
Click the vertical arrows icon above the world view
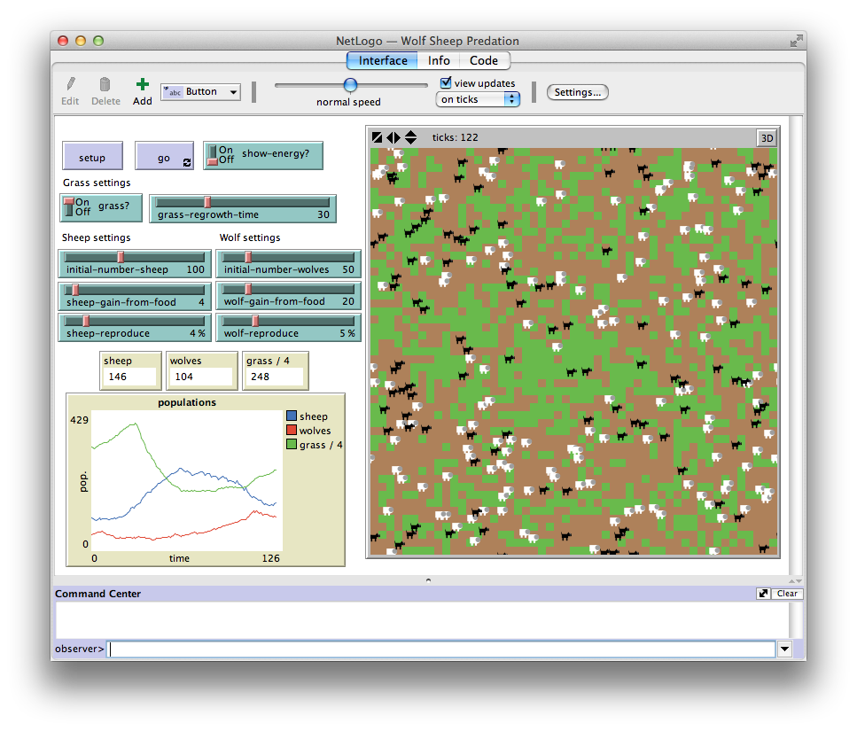409,137
